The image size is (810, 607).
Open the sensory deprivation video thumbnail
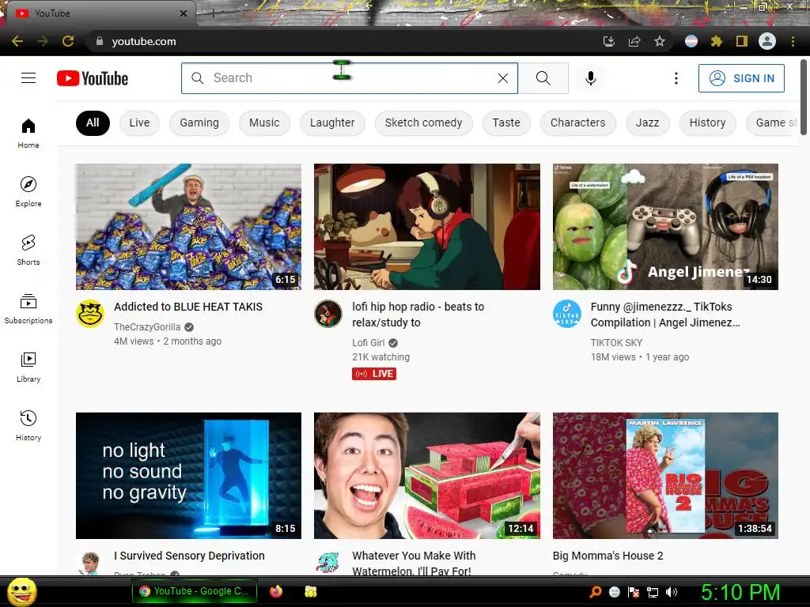tap(188, 475)
